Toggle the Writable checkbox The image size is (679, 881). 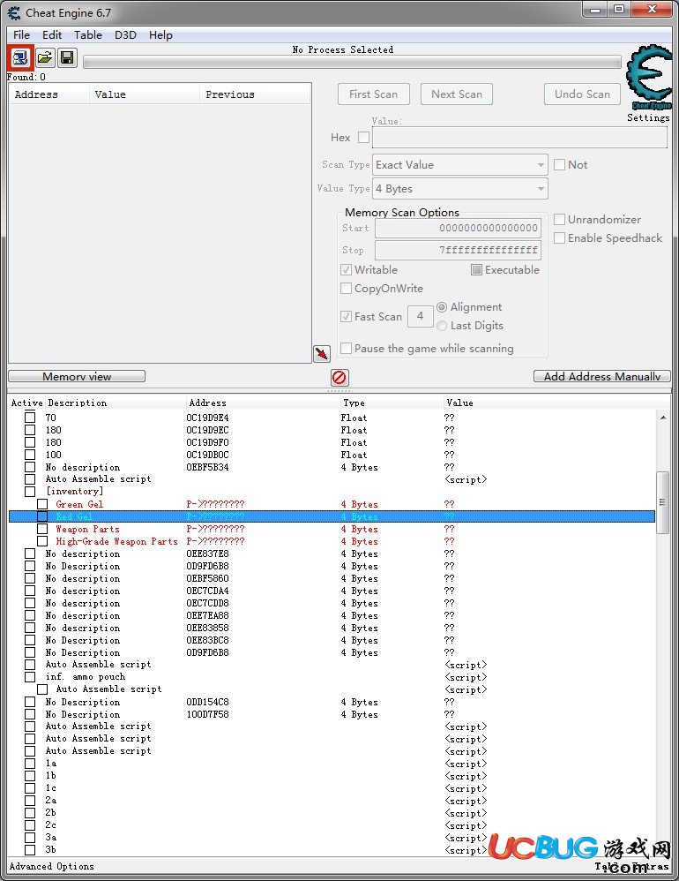pyautogui.click(x=347, y=270)
